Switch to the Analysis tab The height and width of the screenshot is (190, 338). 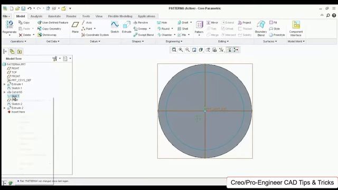36,16
